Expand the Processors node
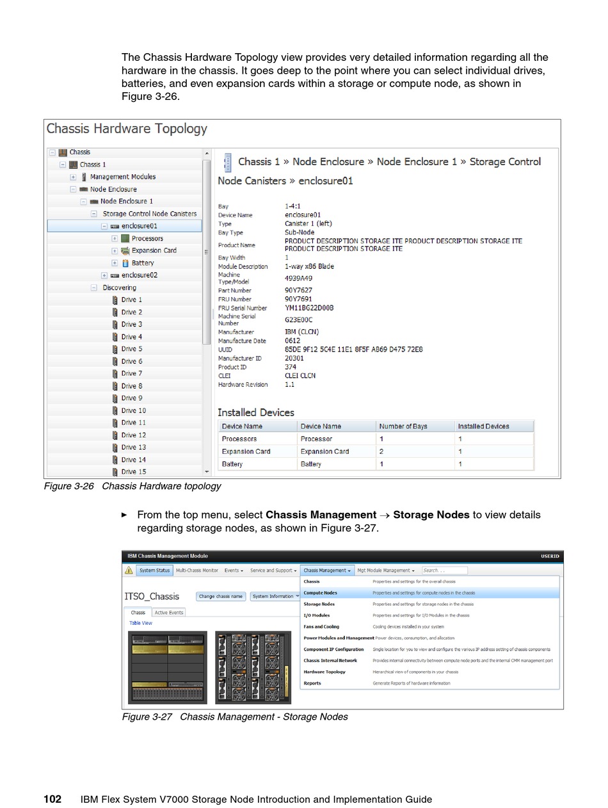This screenshot has height=808, width=608. (x=115, y=239)
